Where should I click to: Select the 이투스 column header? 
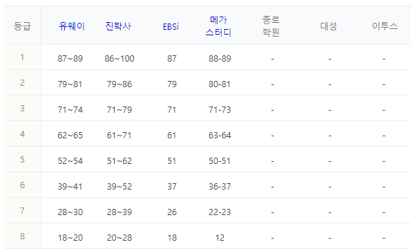tap(385, 26)
